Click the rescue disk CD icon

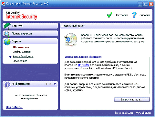coord(71,40)
